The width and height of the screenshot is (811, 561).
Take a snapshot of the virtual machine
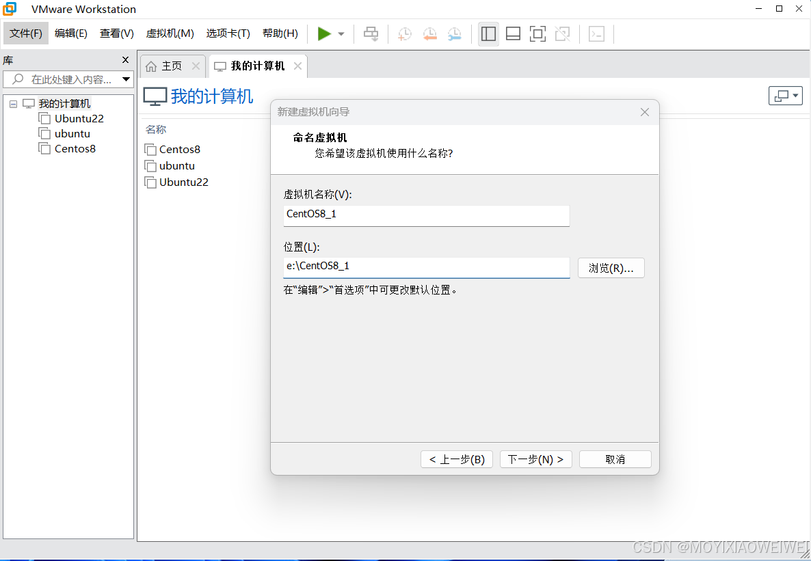tap(404, 33)
